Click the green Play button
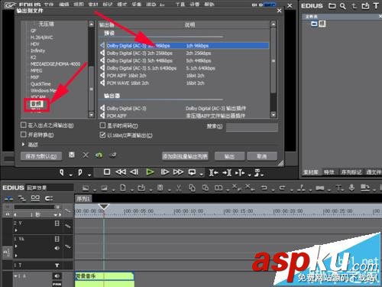Viewport: 382px width, 287px height. click(x=150, y=172)
